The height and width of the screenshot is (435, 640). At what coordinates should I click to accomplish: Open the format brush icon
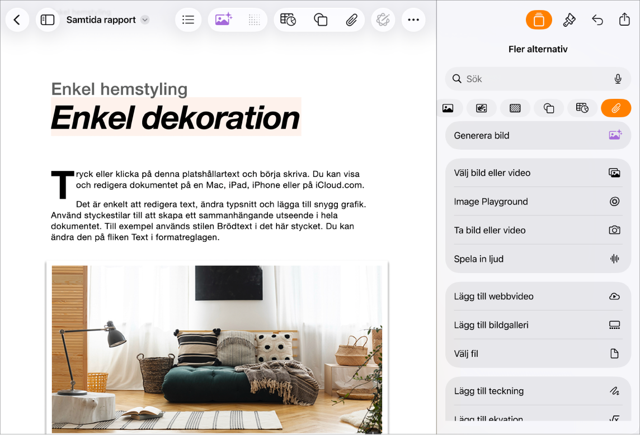[x=569, y=20]
